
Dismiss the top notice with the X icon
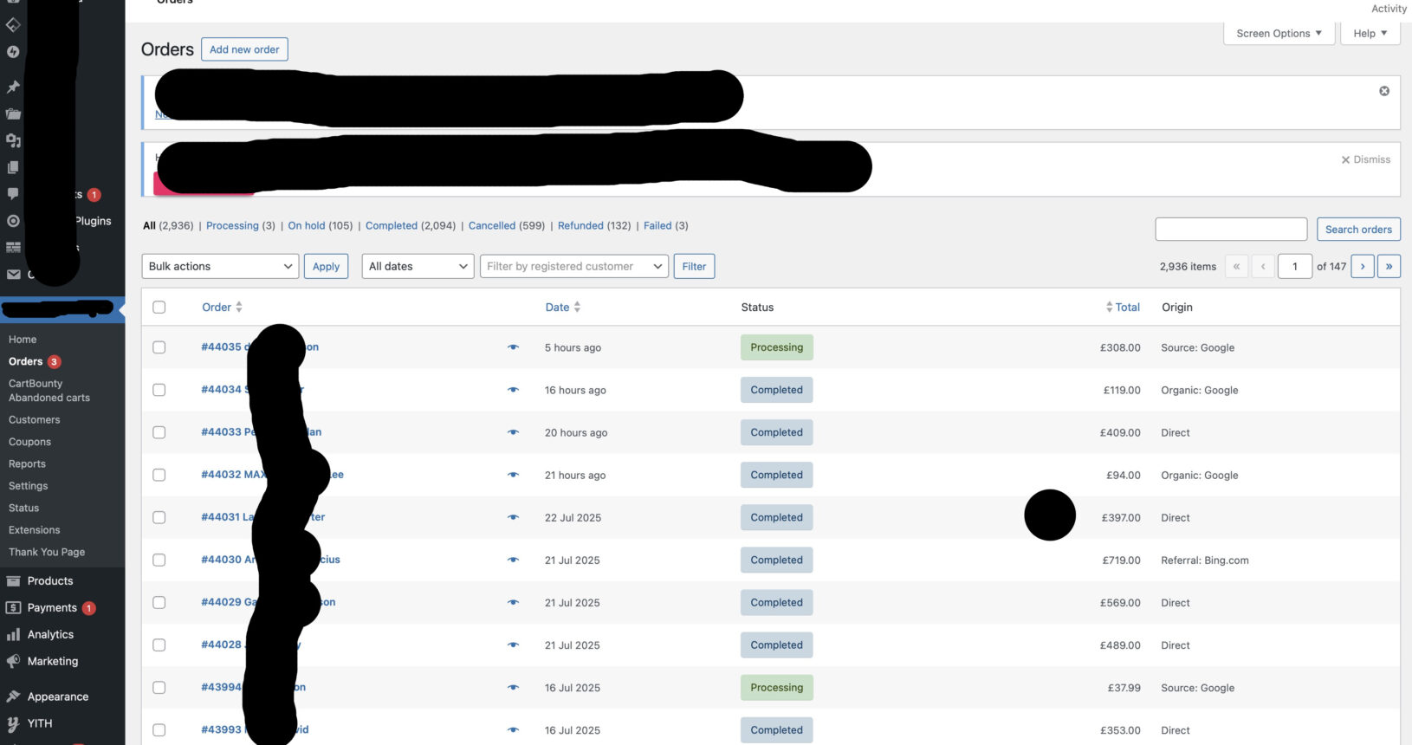[1383, 91]
